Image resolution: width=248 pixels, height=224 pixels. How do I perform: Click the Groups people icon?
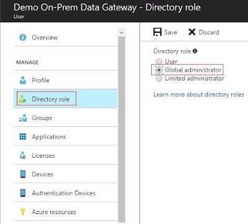tap(23, 118)
